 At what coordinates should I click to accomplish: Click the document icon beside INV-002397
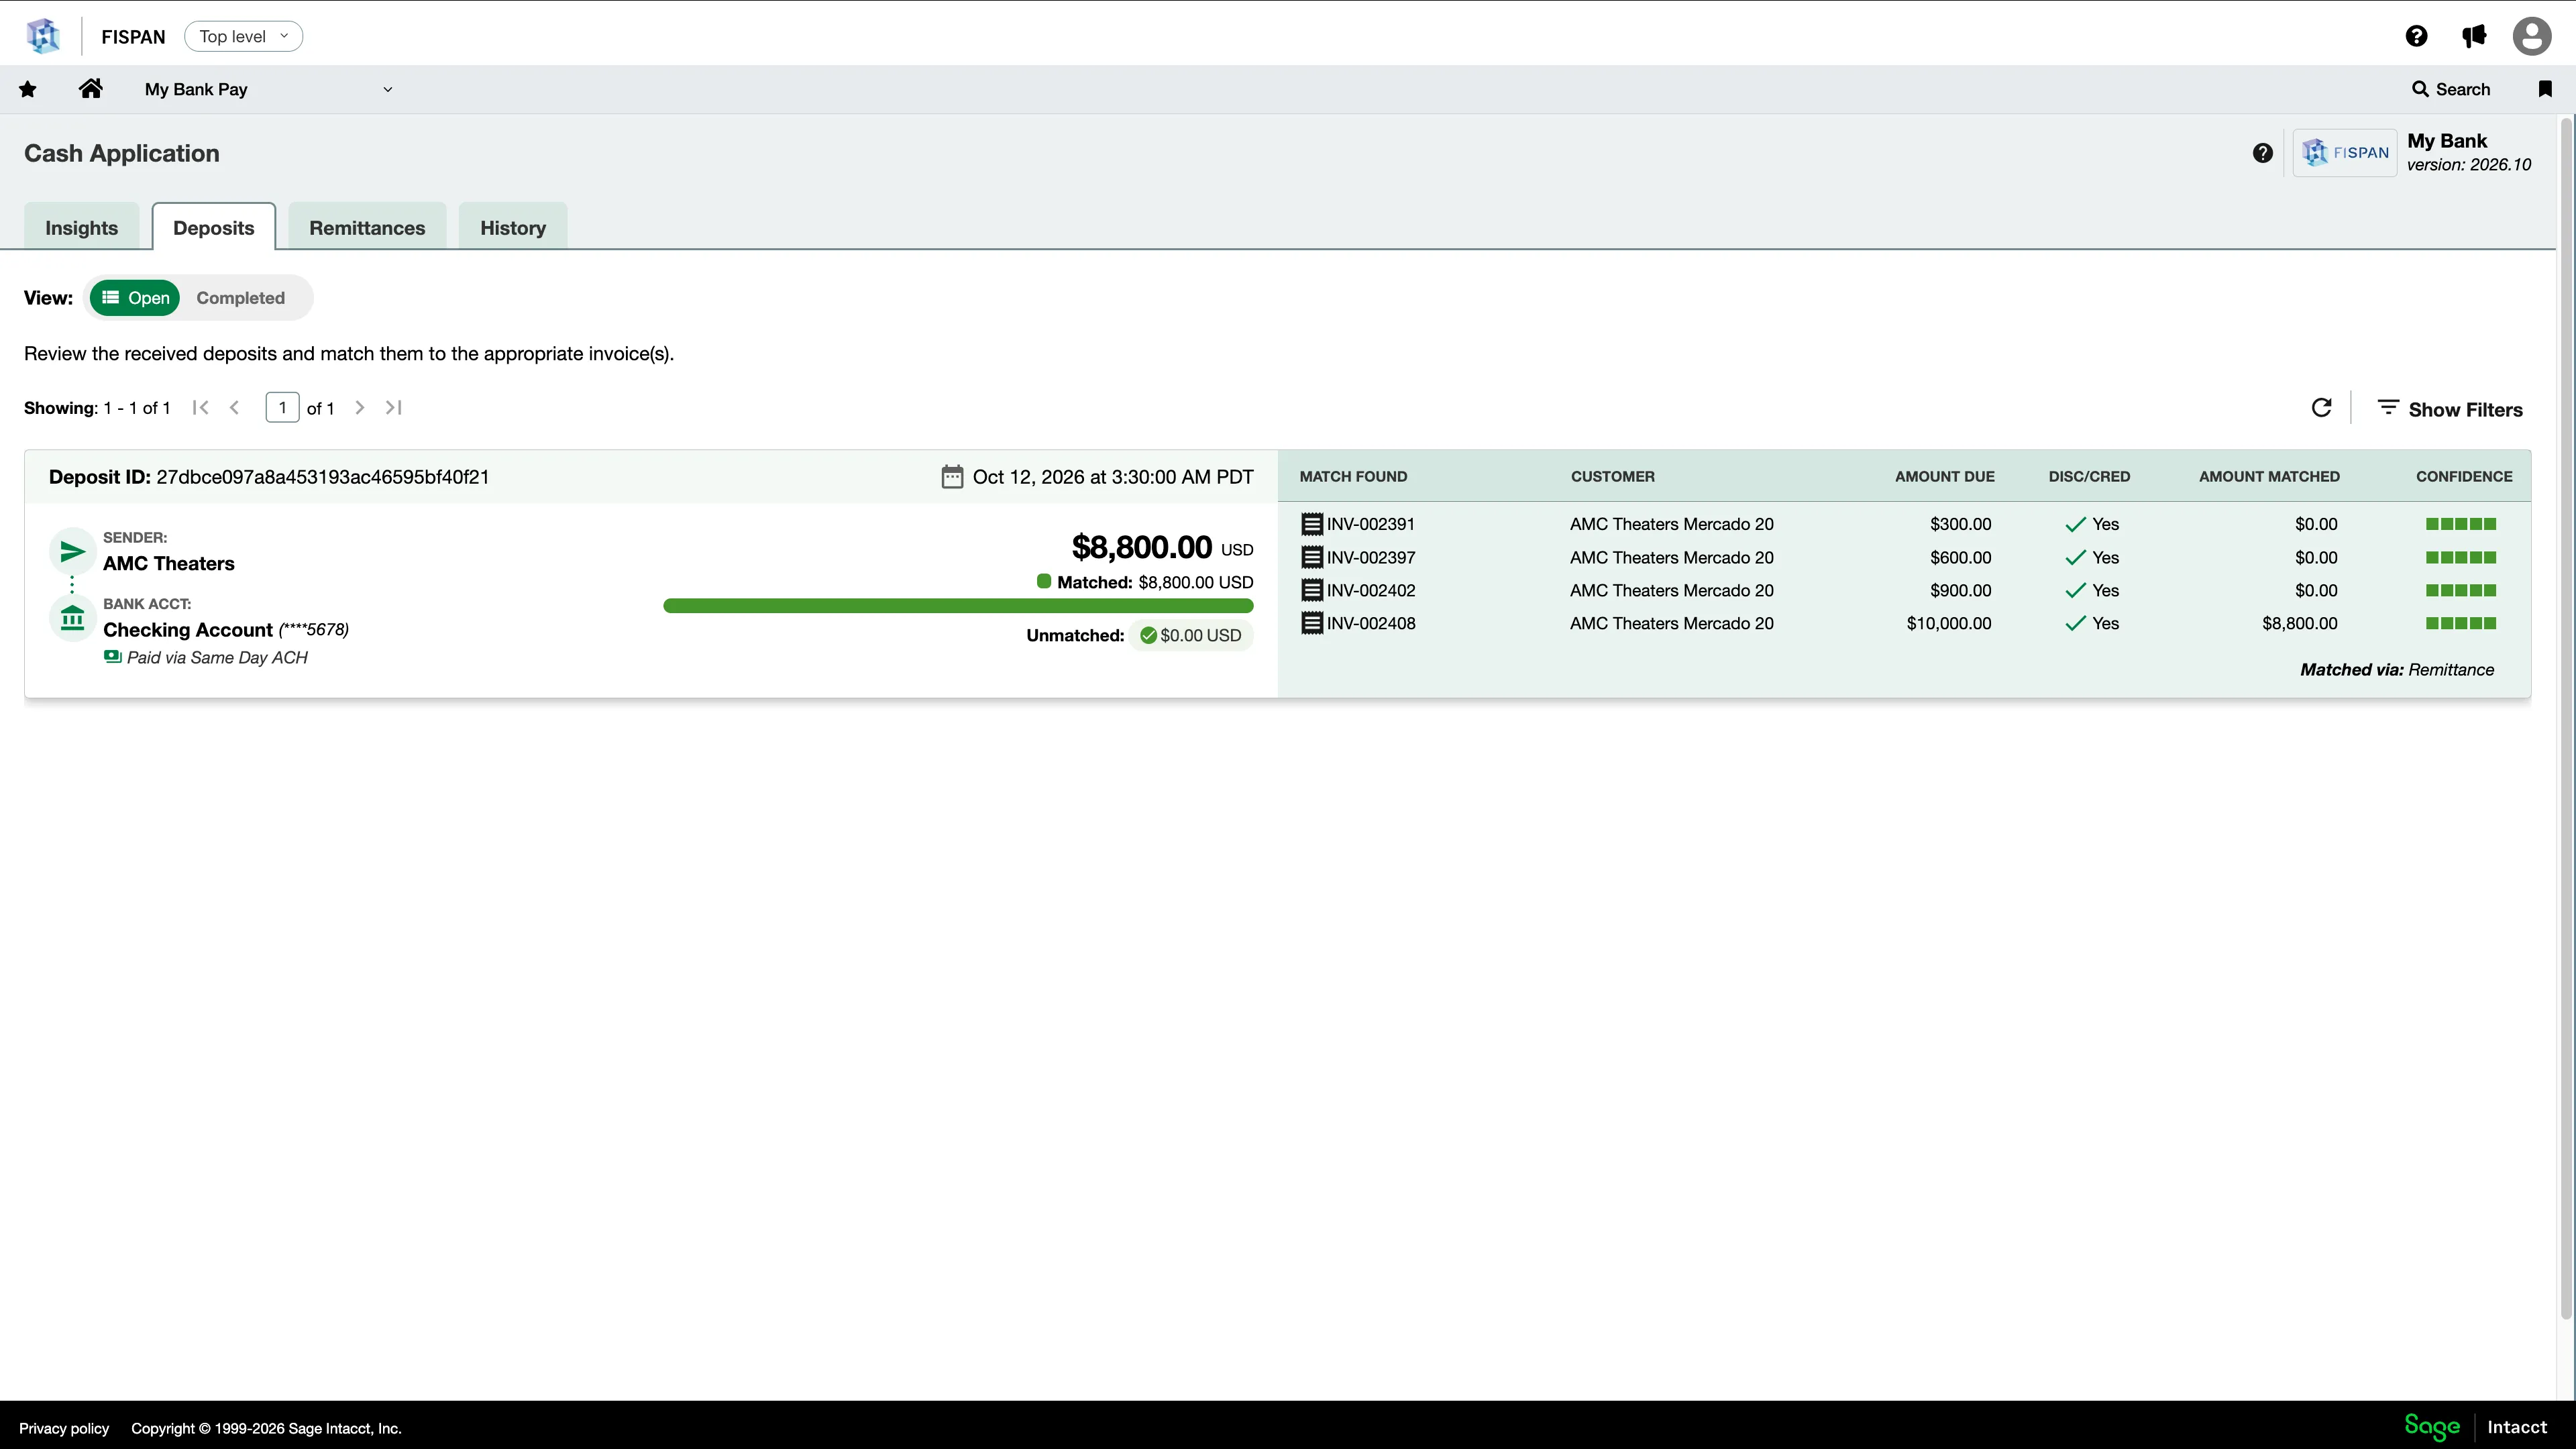1312,557
